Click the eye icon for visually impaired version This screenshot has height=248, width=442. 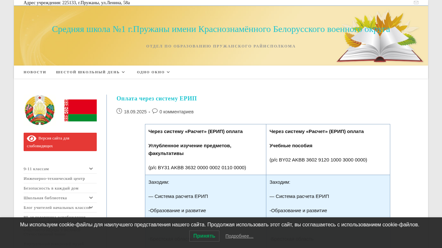[x=32, y=139]
